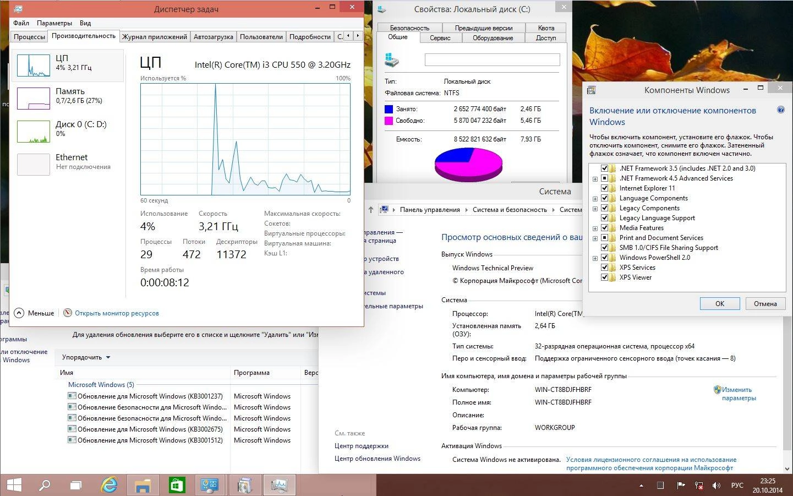Toggle Legacy Language Support checkbox
Viewport: 793px width, 496px height.
click(604, 218)
